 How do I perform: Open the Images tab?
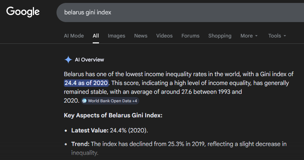coord(116,36)
